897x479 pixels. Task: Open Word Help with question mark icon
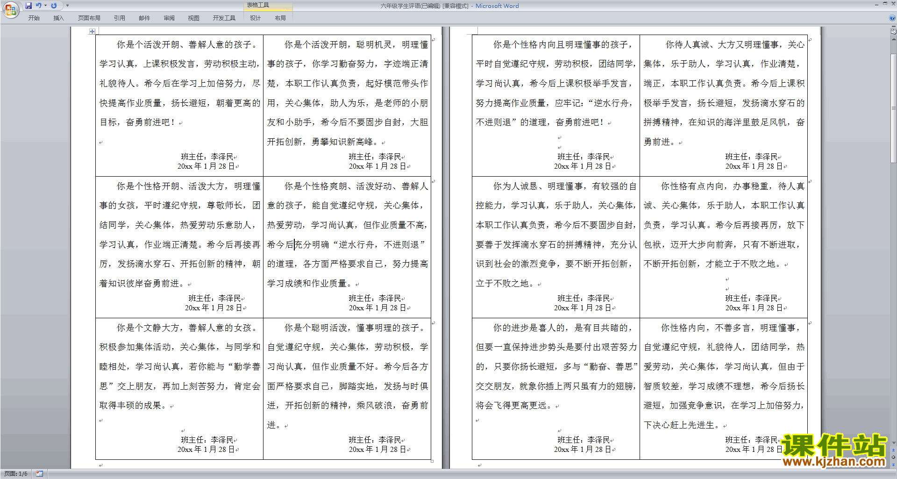(x=892, y=18)
